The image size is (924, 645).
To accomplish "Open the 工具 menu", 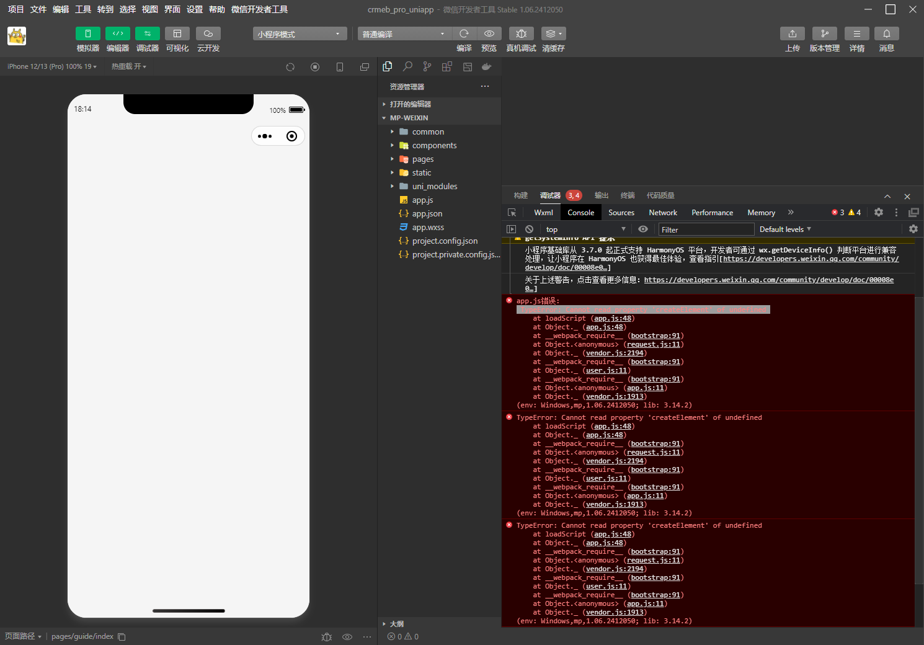I will pyautogui.click(x=83, y=9).
